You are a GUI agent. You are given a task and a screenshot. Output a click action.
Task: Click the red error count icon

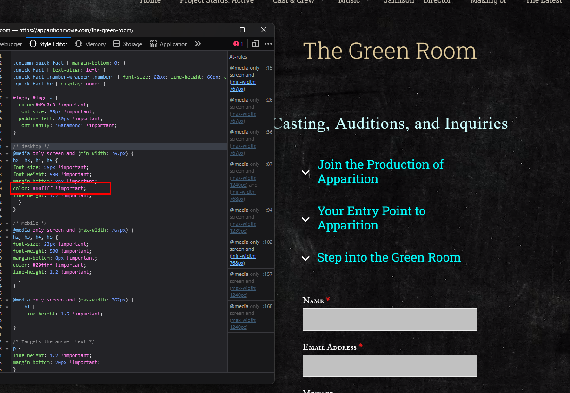[238, 44]
